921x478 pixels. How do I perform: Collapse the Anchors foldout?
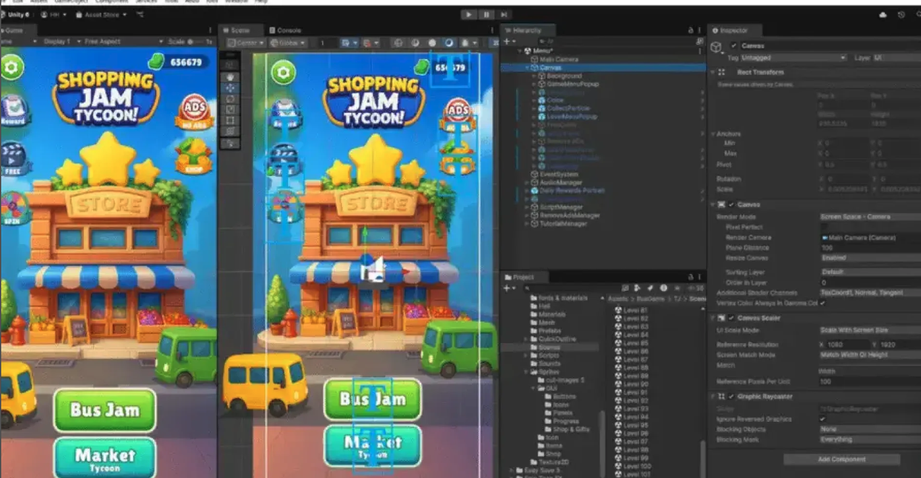pyautogui.click(x=713, y=134)
